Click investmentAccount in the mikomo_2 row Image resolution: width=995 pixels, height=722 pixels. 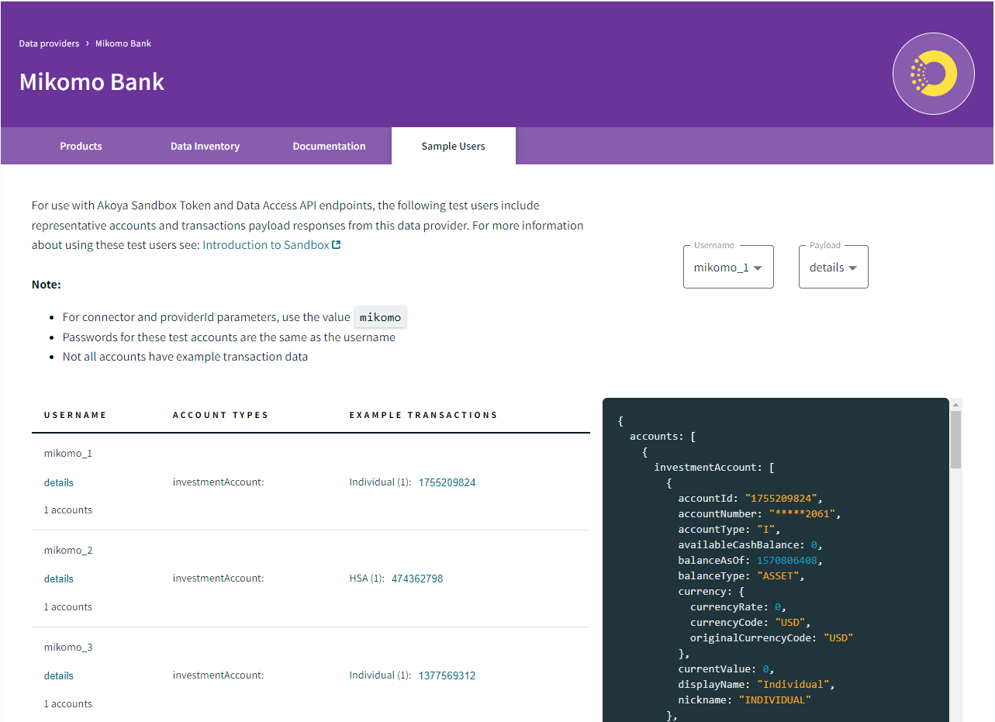point(219,579)
